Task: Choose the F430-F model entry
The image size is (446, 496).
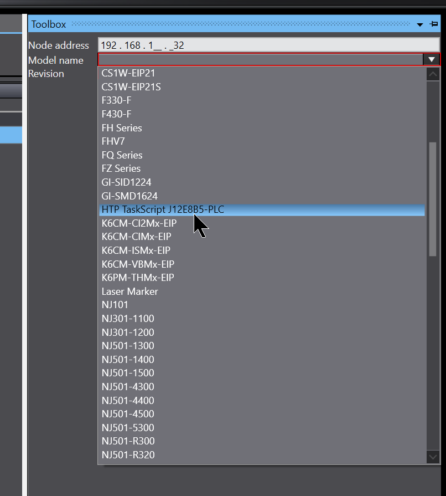Action: [262, 114]
